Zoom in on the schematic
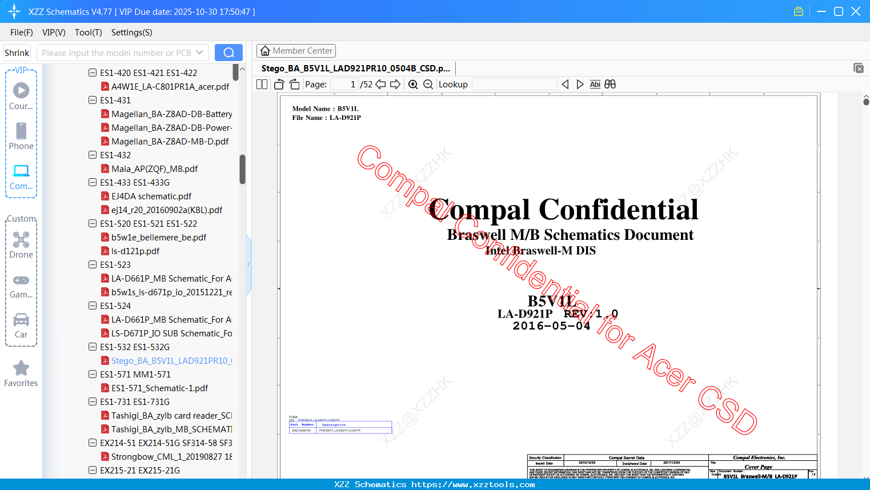 (413, 84)
